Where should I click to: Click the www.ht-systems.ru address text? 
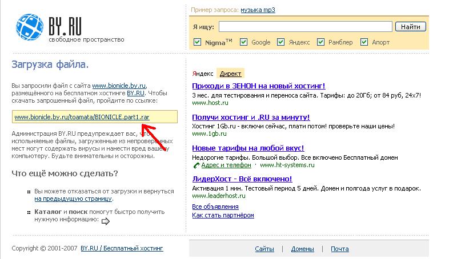287,165
